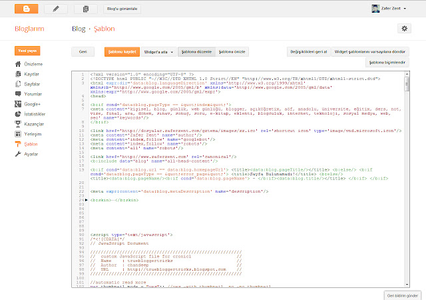Click the editor scrollbar thumb
This screenshot has width=426, height=300.
coord(407,83)
